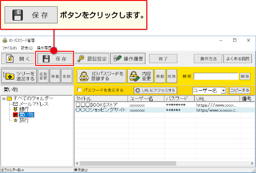Image resolution: width=256 pixels, height=173 pixels.
Task: Open the ユーザー名 copy-target dropdown
Action: [224, 91]
